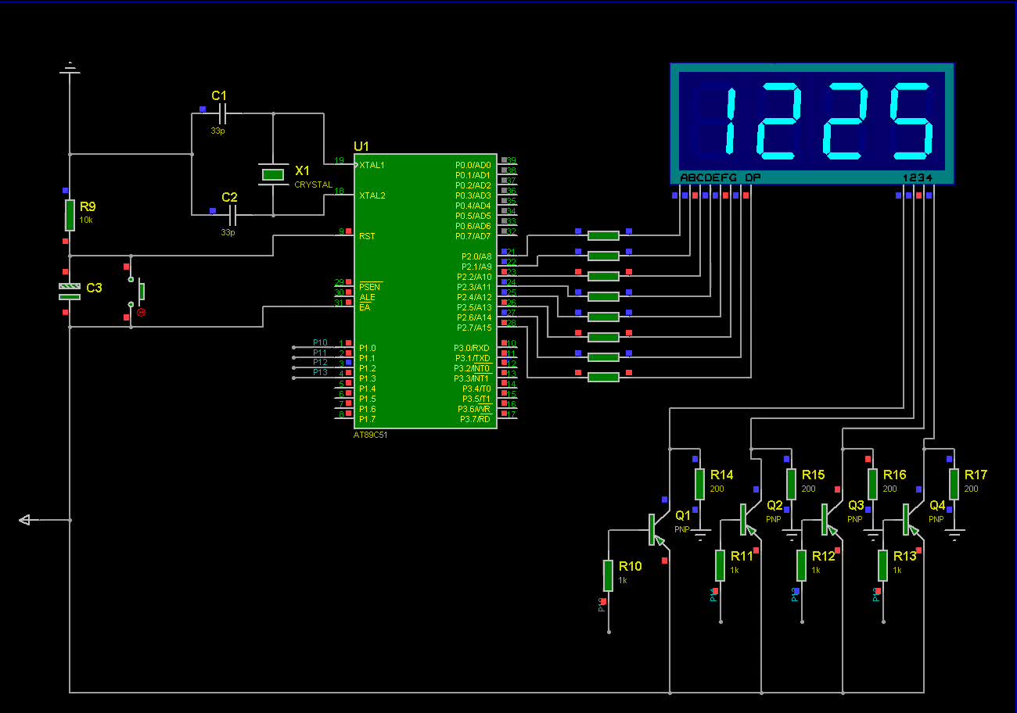Click the P0.0/AD0 pin label
This screenshot has width=1017, height=713.
473,165
